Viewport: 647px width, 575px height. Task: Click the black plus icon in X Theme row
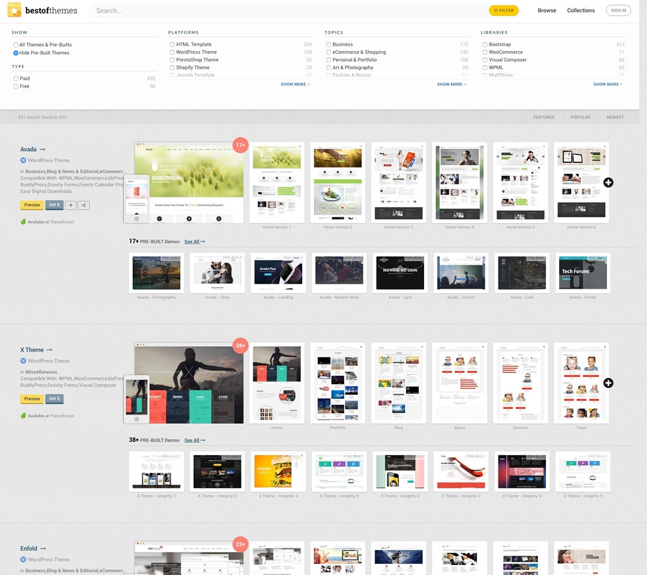[x=608, y=383]
